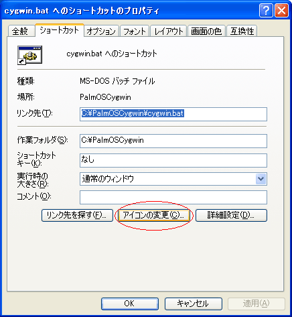Open the レイアウト tab
This screenshot has width=292, height=317.
(169, 31)
